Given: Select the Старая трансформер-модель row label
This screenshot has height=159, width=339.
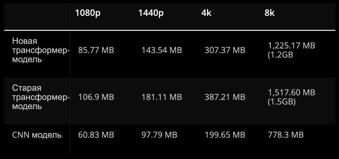Looking at the screenshot, I should pos(41,97).
